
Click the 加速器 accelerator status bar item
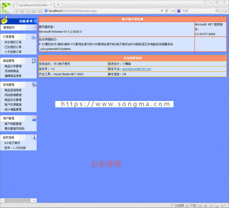tap(177, 205)
